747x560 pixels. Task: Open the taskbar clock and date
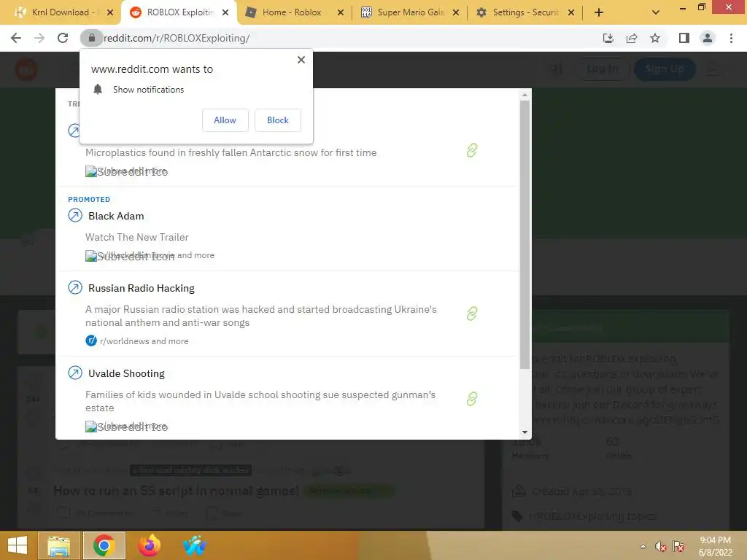(x=715, y=546)
